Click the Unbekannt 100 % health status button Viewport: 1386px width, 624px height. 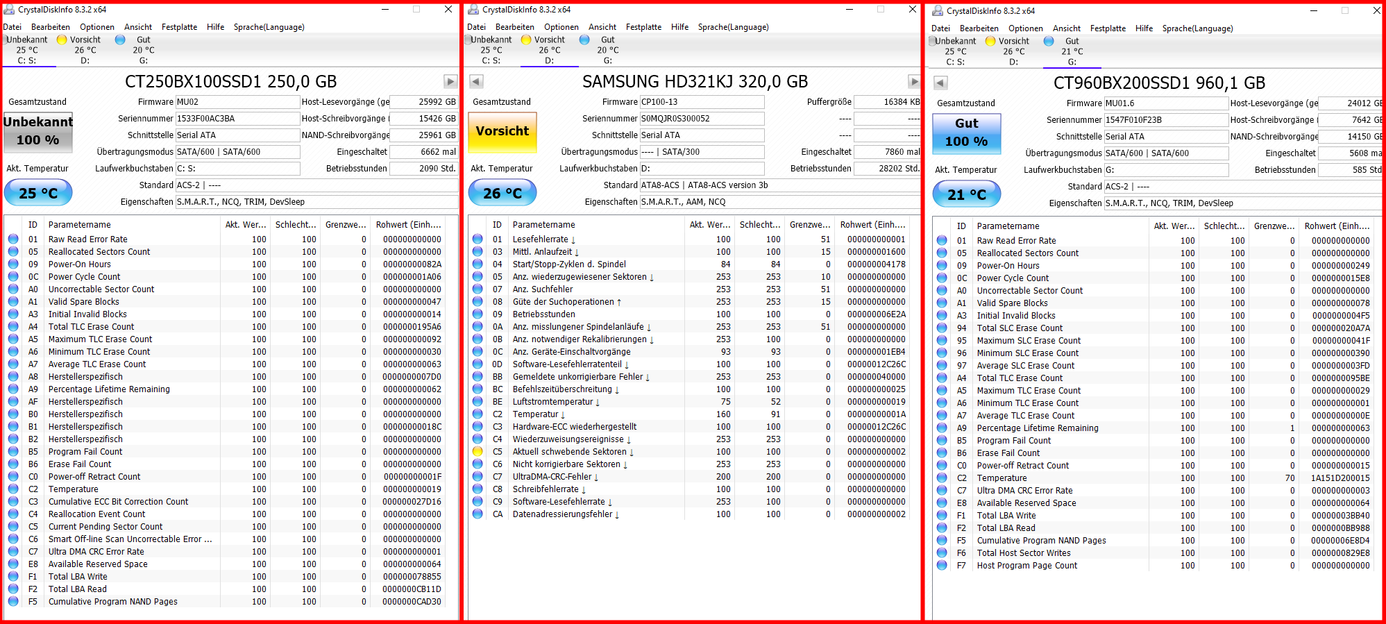coord(38,131)
